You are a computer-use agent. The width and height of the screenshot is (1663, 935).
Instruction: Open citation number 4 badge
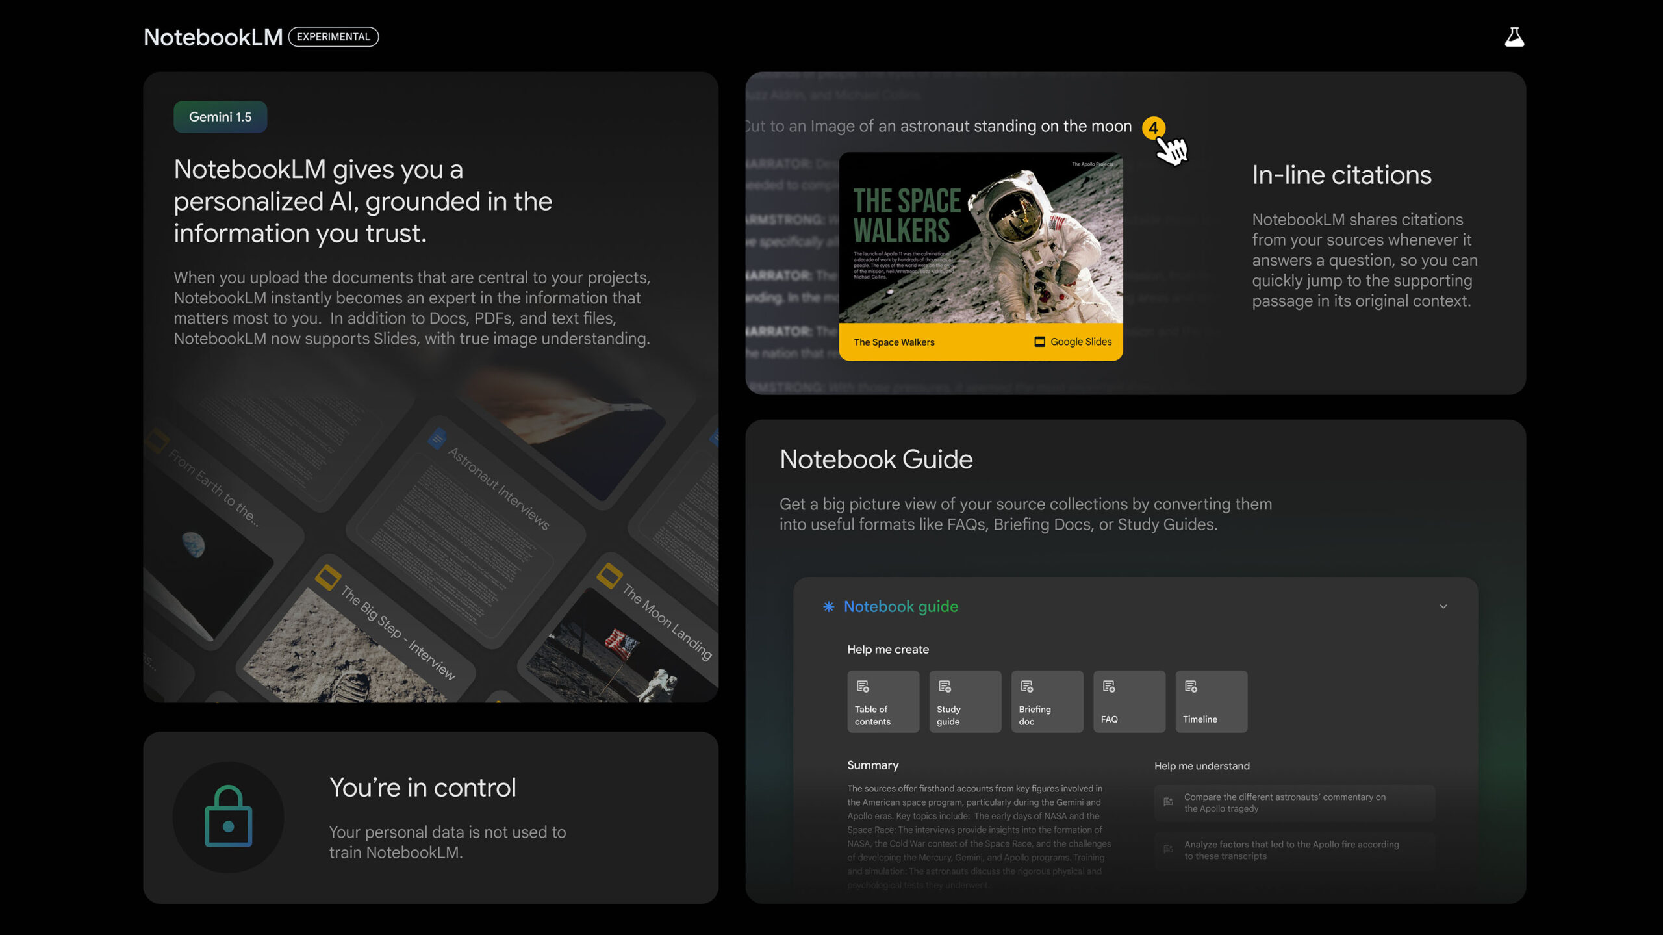coord(1153,128)
